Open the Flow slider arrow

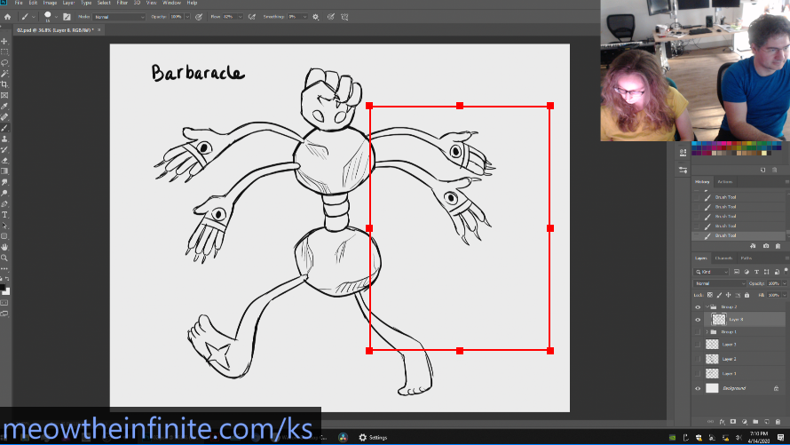tap(240, 17)
